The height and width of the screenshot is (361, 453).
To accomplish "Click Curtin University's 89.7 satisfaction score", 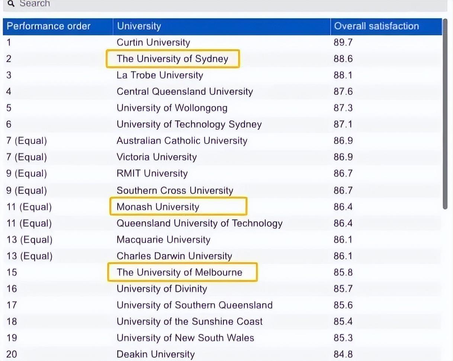I will [343, 42].
